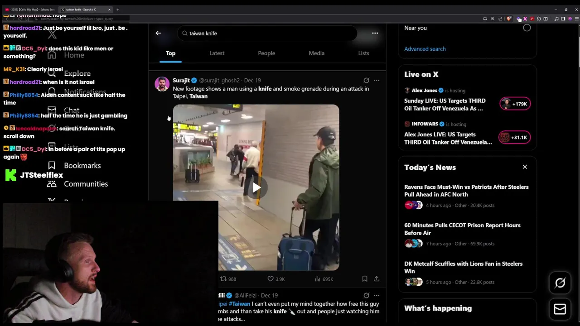Repost the Surajit post showing 988 reposts
Viewport: 580px width, 326px height.
point(228,279)
